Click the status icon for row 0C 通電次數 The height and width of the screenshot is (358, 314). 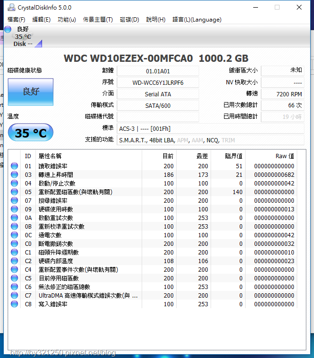(14, 235)
